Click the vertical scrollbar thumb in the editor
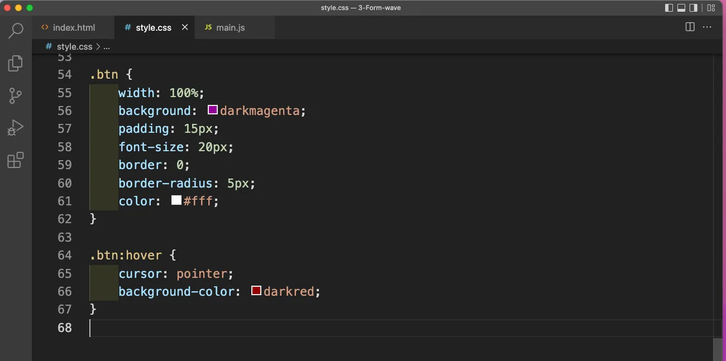Image resolution: width=726 pixels, height=361 pixels. click(718, 349)
